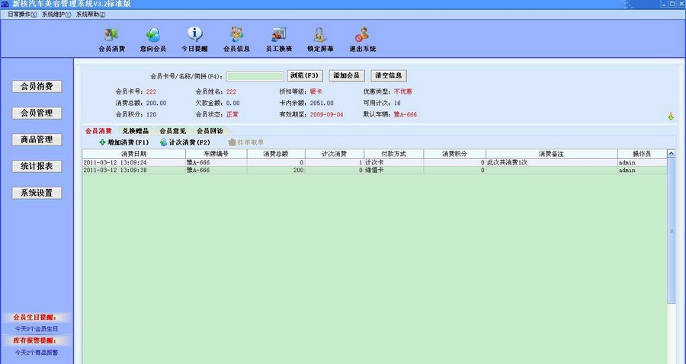
Task: Open 日常操作 menu
Action: [x=22, y=14]
